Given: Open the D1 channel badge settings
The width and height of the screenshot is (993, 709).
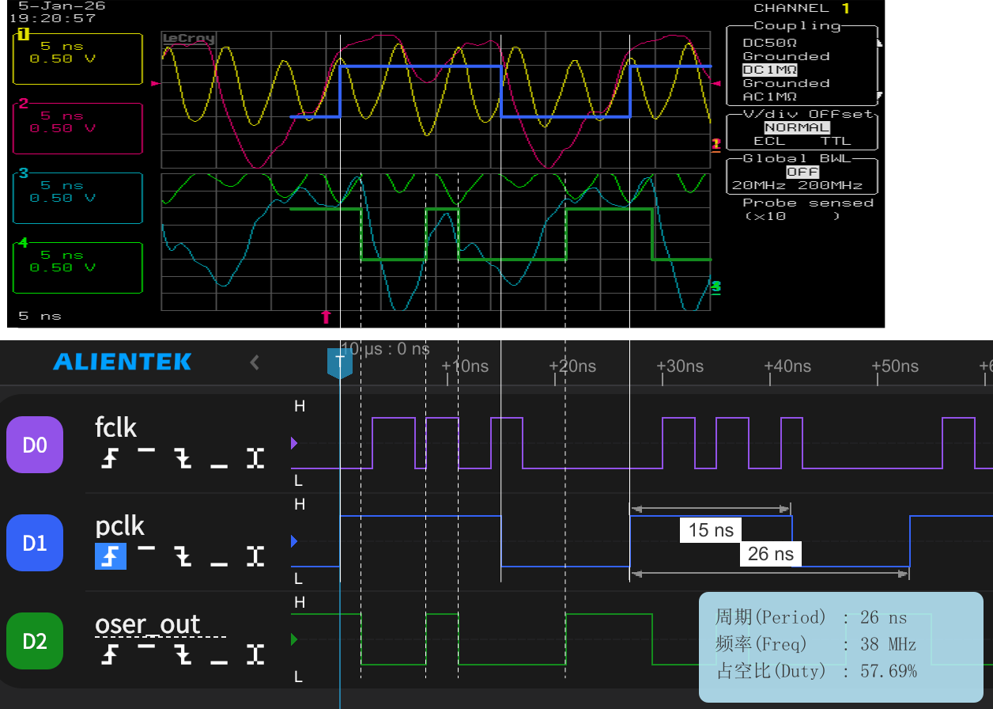Looking at the screenshot, I should coord(34,543).
